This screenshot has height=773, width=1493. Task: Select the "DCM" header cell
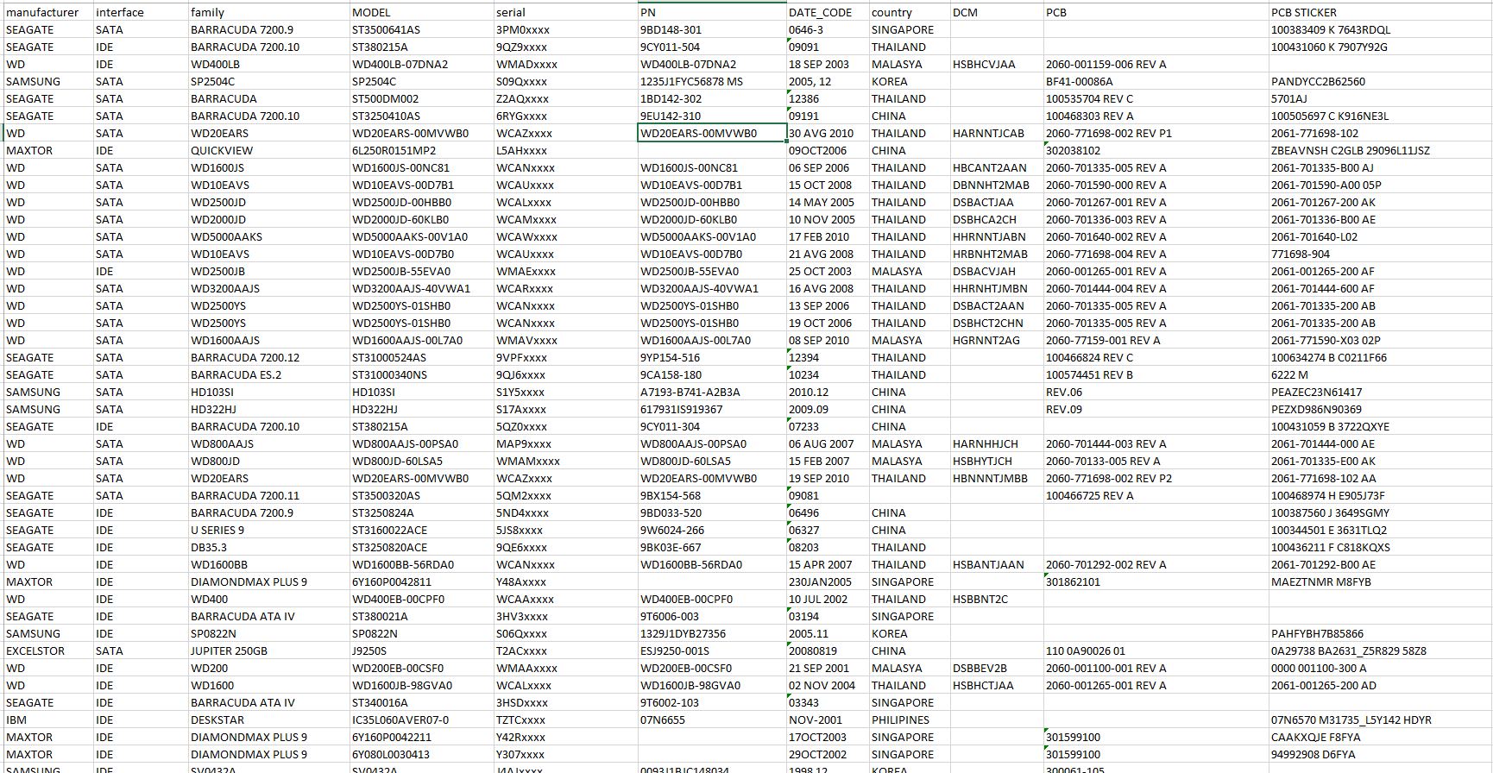coord(997,12)
